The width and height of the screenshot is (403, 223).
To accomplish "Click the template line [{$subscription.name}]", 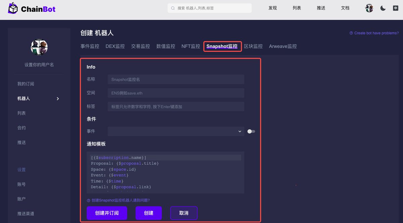I will coord(119,157).
